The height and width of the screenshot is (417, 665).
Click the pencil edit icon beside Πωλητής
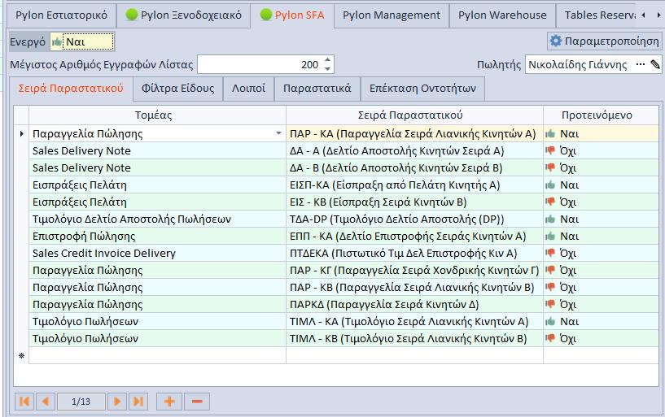coord(654,65)
